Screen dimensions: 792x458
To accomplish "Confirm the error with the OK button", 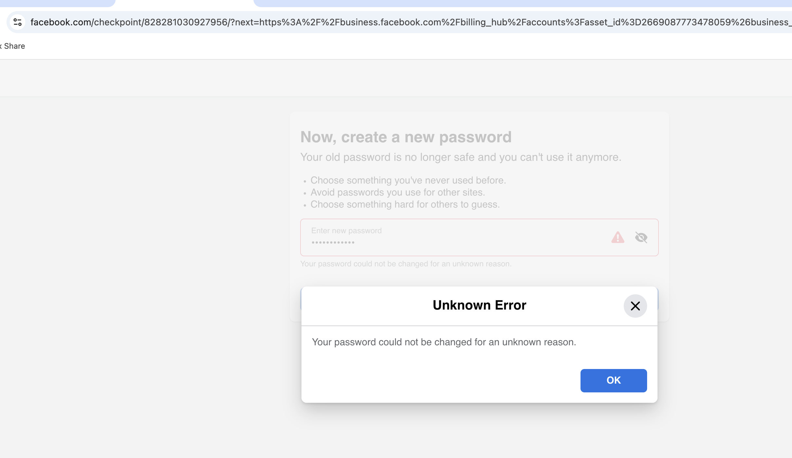I will pyautogui.click(x=613, y=380).
